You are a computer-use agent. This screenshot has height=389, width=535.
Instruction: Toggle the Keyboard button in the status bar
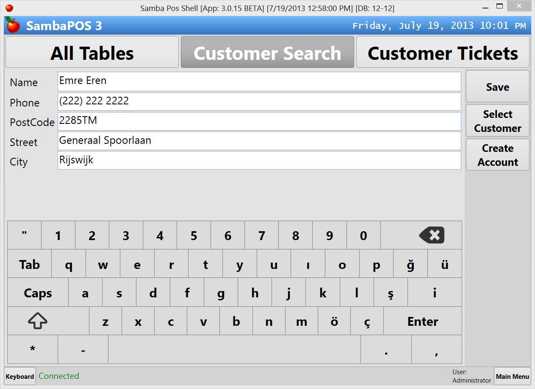19,376
